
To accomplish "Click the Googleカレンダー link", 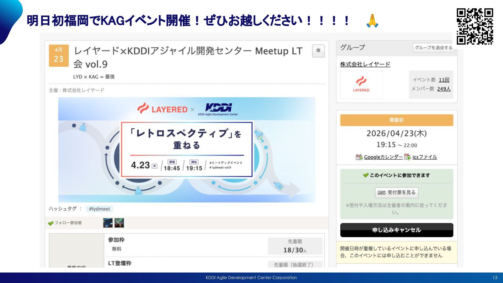I will [383, 157].
